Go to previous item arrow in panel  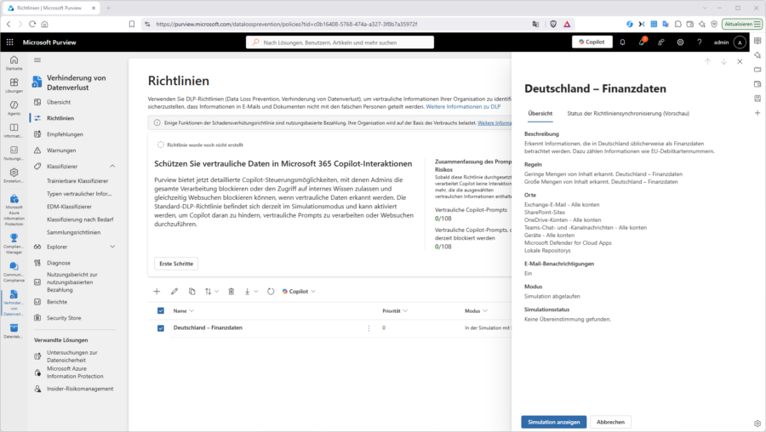pos(707,61)
